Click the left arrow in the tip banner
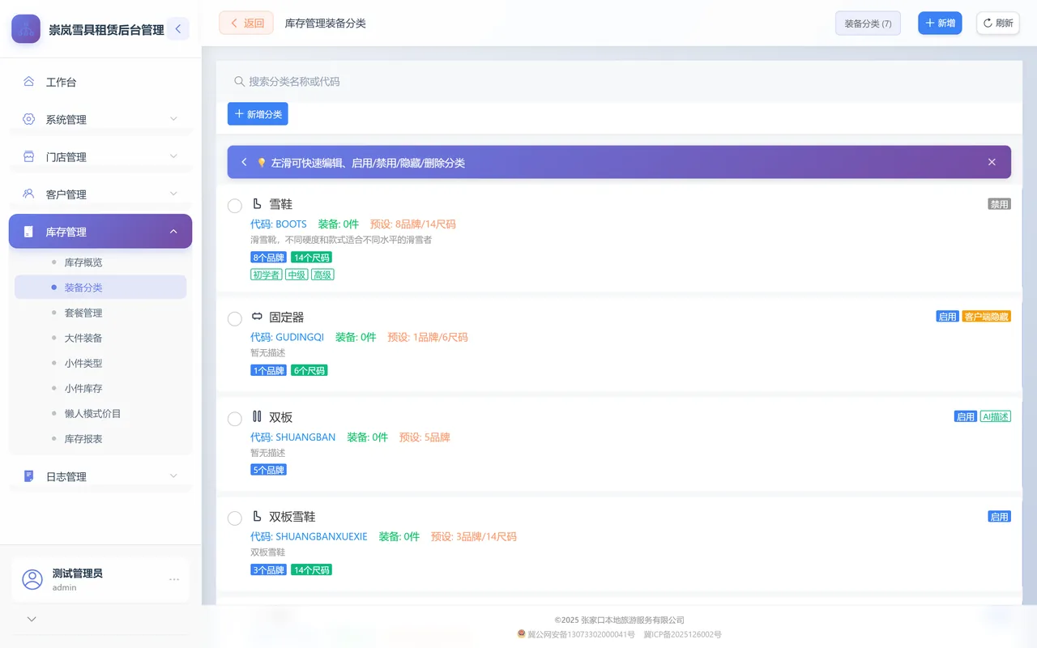This screenshot has width=1037, height=648. pyautogui.click(x=244, y=162)
